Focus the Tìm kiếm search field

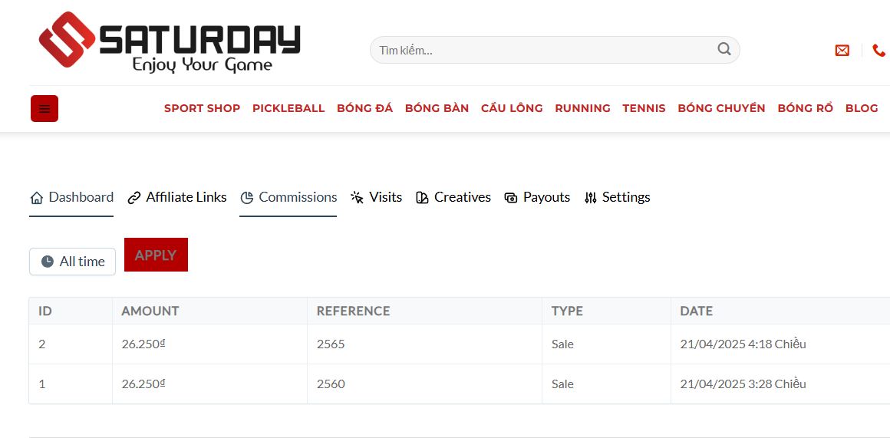555,50
